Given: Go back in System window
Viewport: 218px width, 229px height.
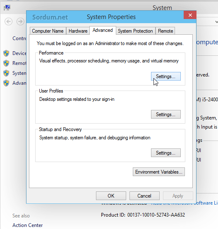Looking at the screenshot, I should click(x=8, y=21).
